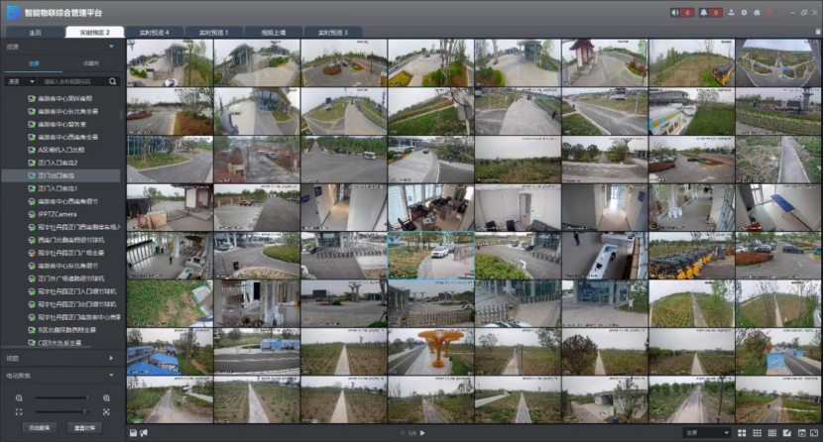Screen dimensions: 824x442
Task: Click the save view icon below grid
Action: click(134, 433)
